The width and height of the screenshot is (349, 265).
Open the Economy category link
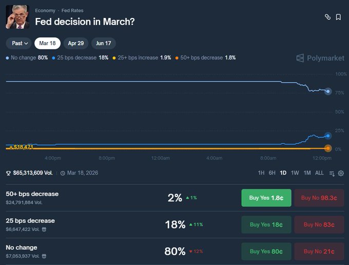click(x=45, y=10)
